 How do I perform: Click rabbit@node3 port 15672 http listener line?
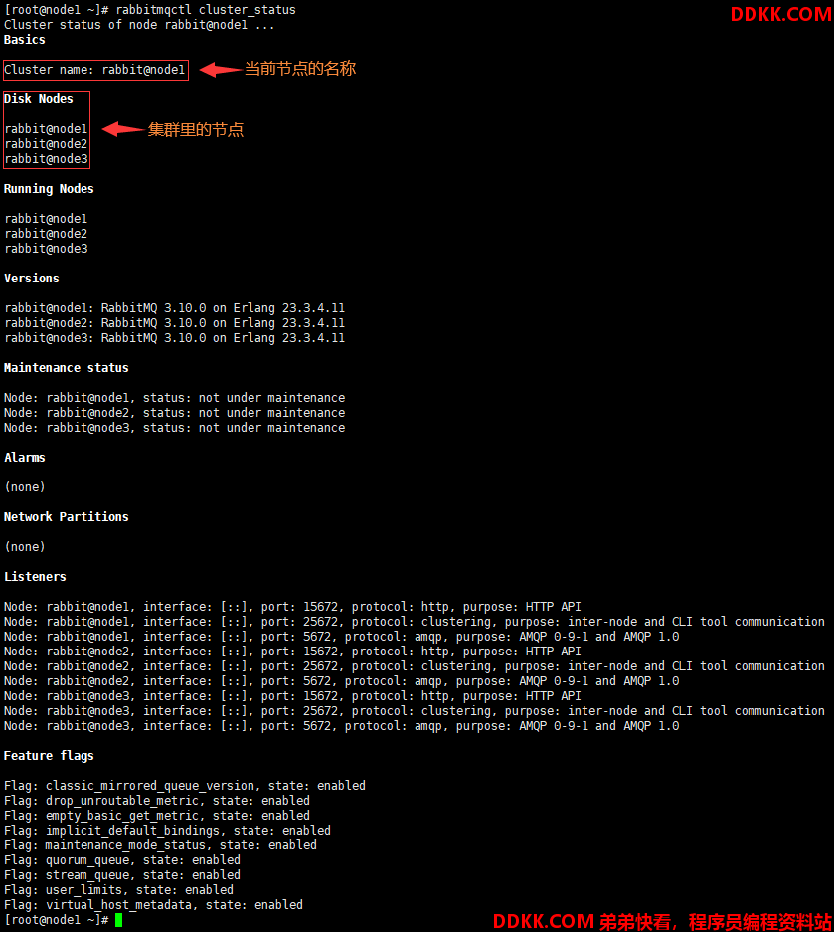pyautogui.click(x=292, y=696)
